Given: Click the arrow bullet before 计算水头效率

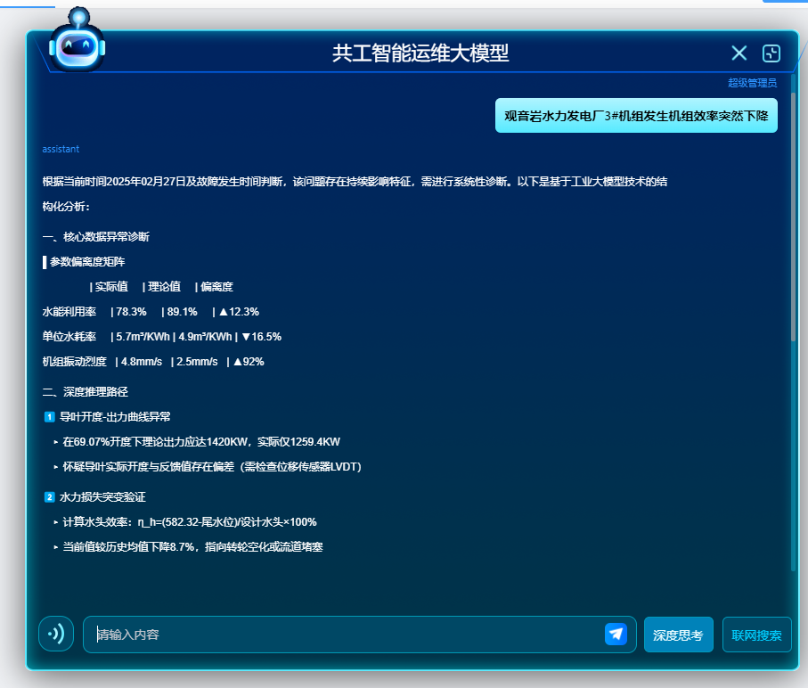Looking at the screenshot, I should 56,522.
